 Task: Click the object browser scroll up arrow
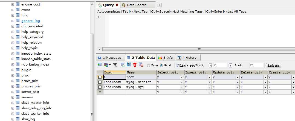click(92, 4)
